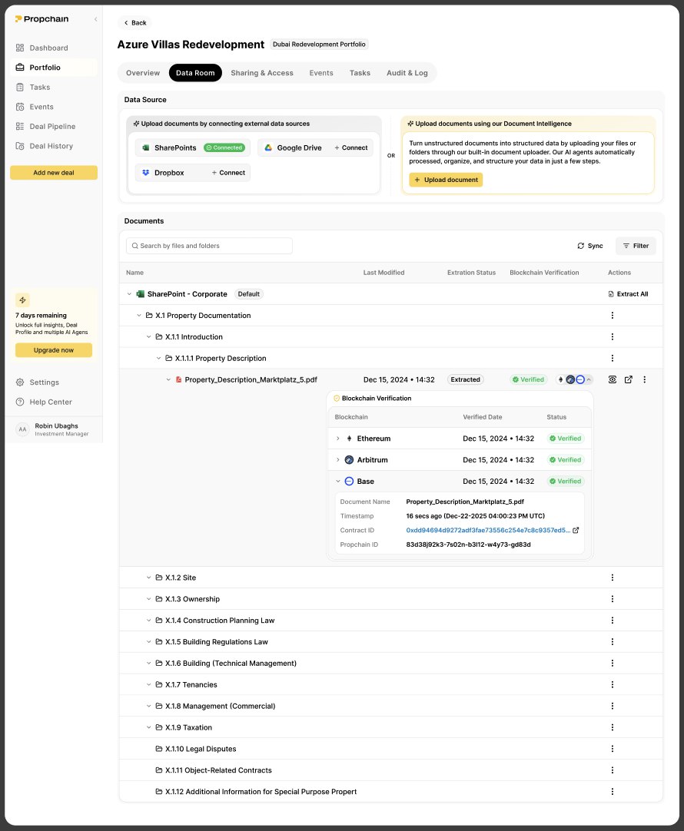Open more options for X.1.1.1 Property Description
This screenshot has height=831, width=684.
613,358
